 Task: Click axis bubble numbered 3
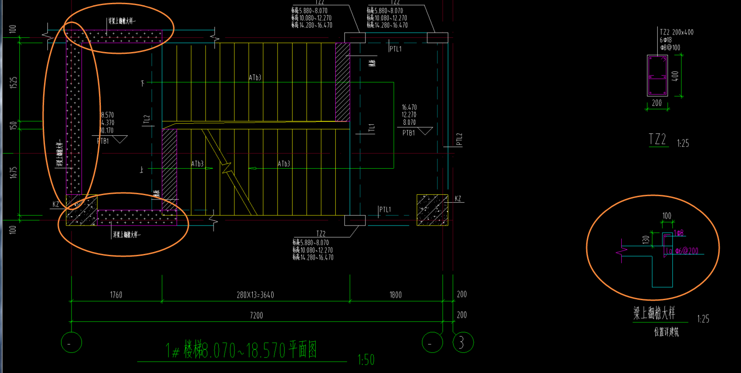pos(462,343)
